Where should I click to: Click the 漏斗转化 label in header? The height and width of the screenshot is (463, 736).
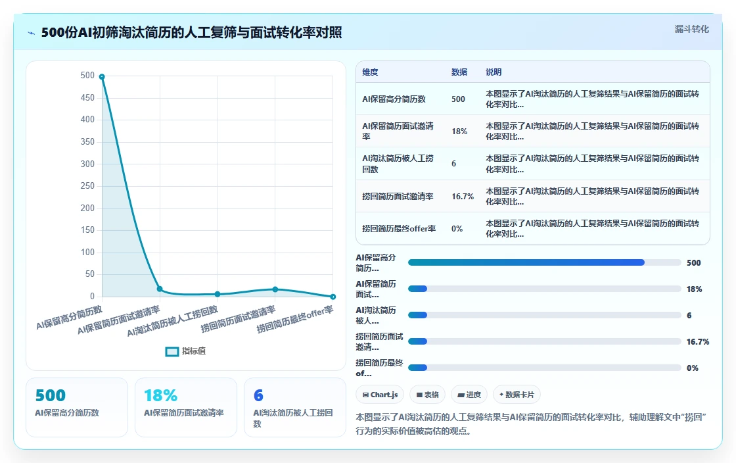coord(691,29)
